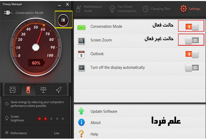Click the magnifier Screen Zoom icon
206x140 pixels.
(x=81, y=40)
